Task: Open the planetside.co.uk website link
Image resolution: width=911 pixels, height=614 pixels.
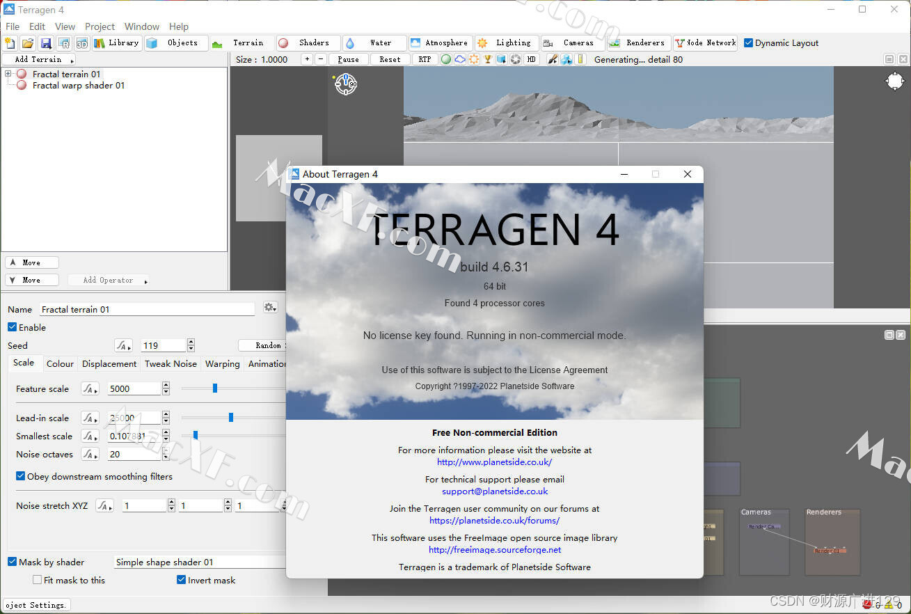Action: [x=495, y=462]
